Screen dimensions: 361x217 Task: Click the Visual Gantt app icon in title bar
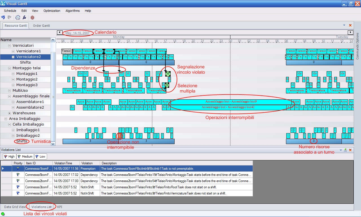tap(3, 3)
